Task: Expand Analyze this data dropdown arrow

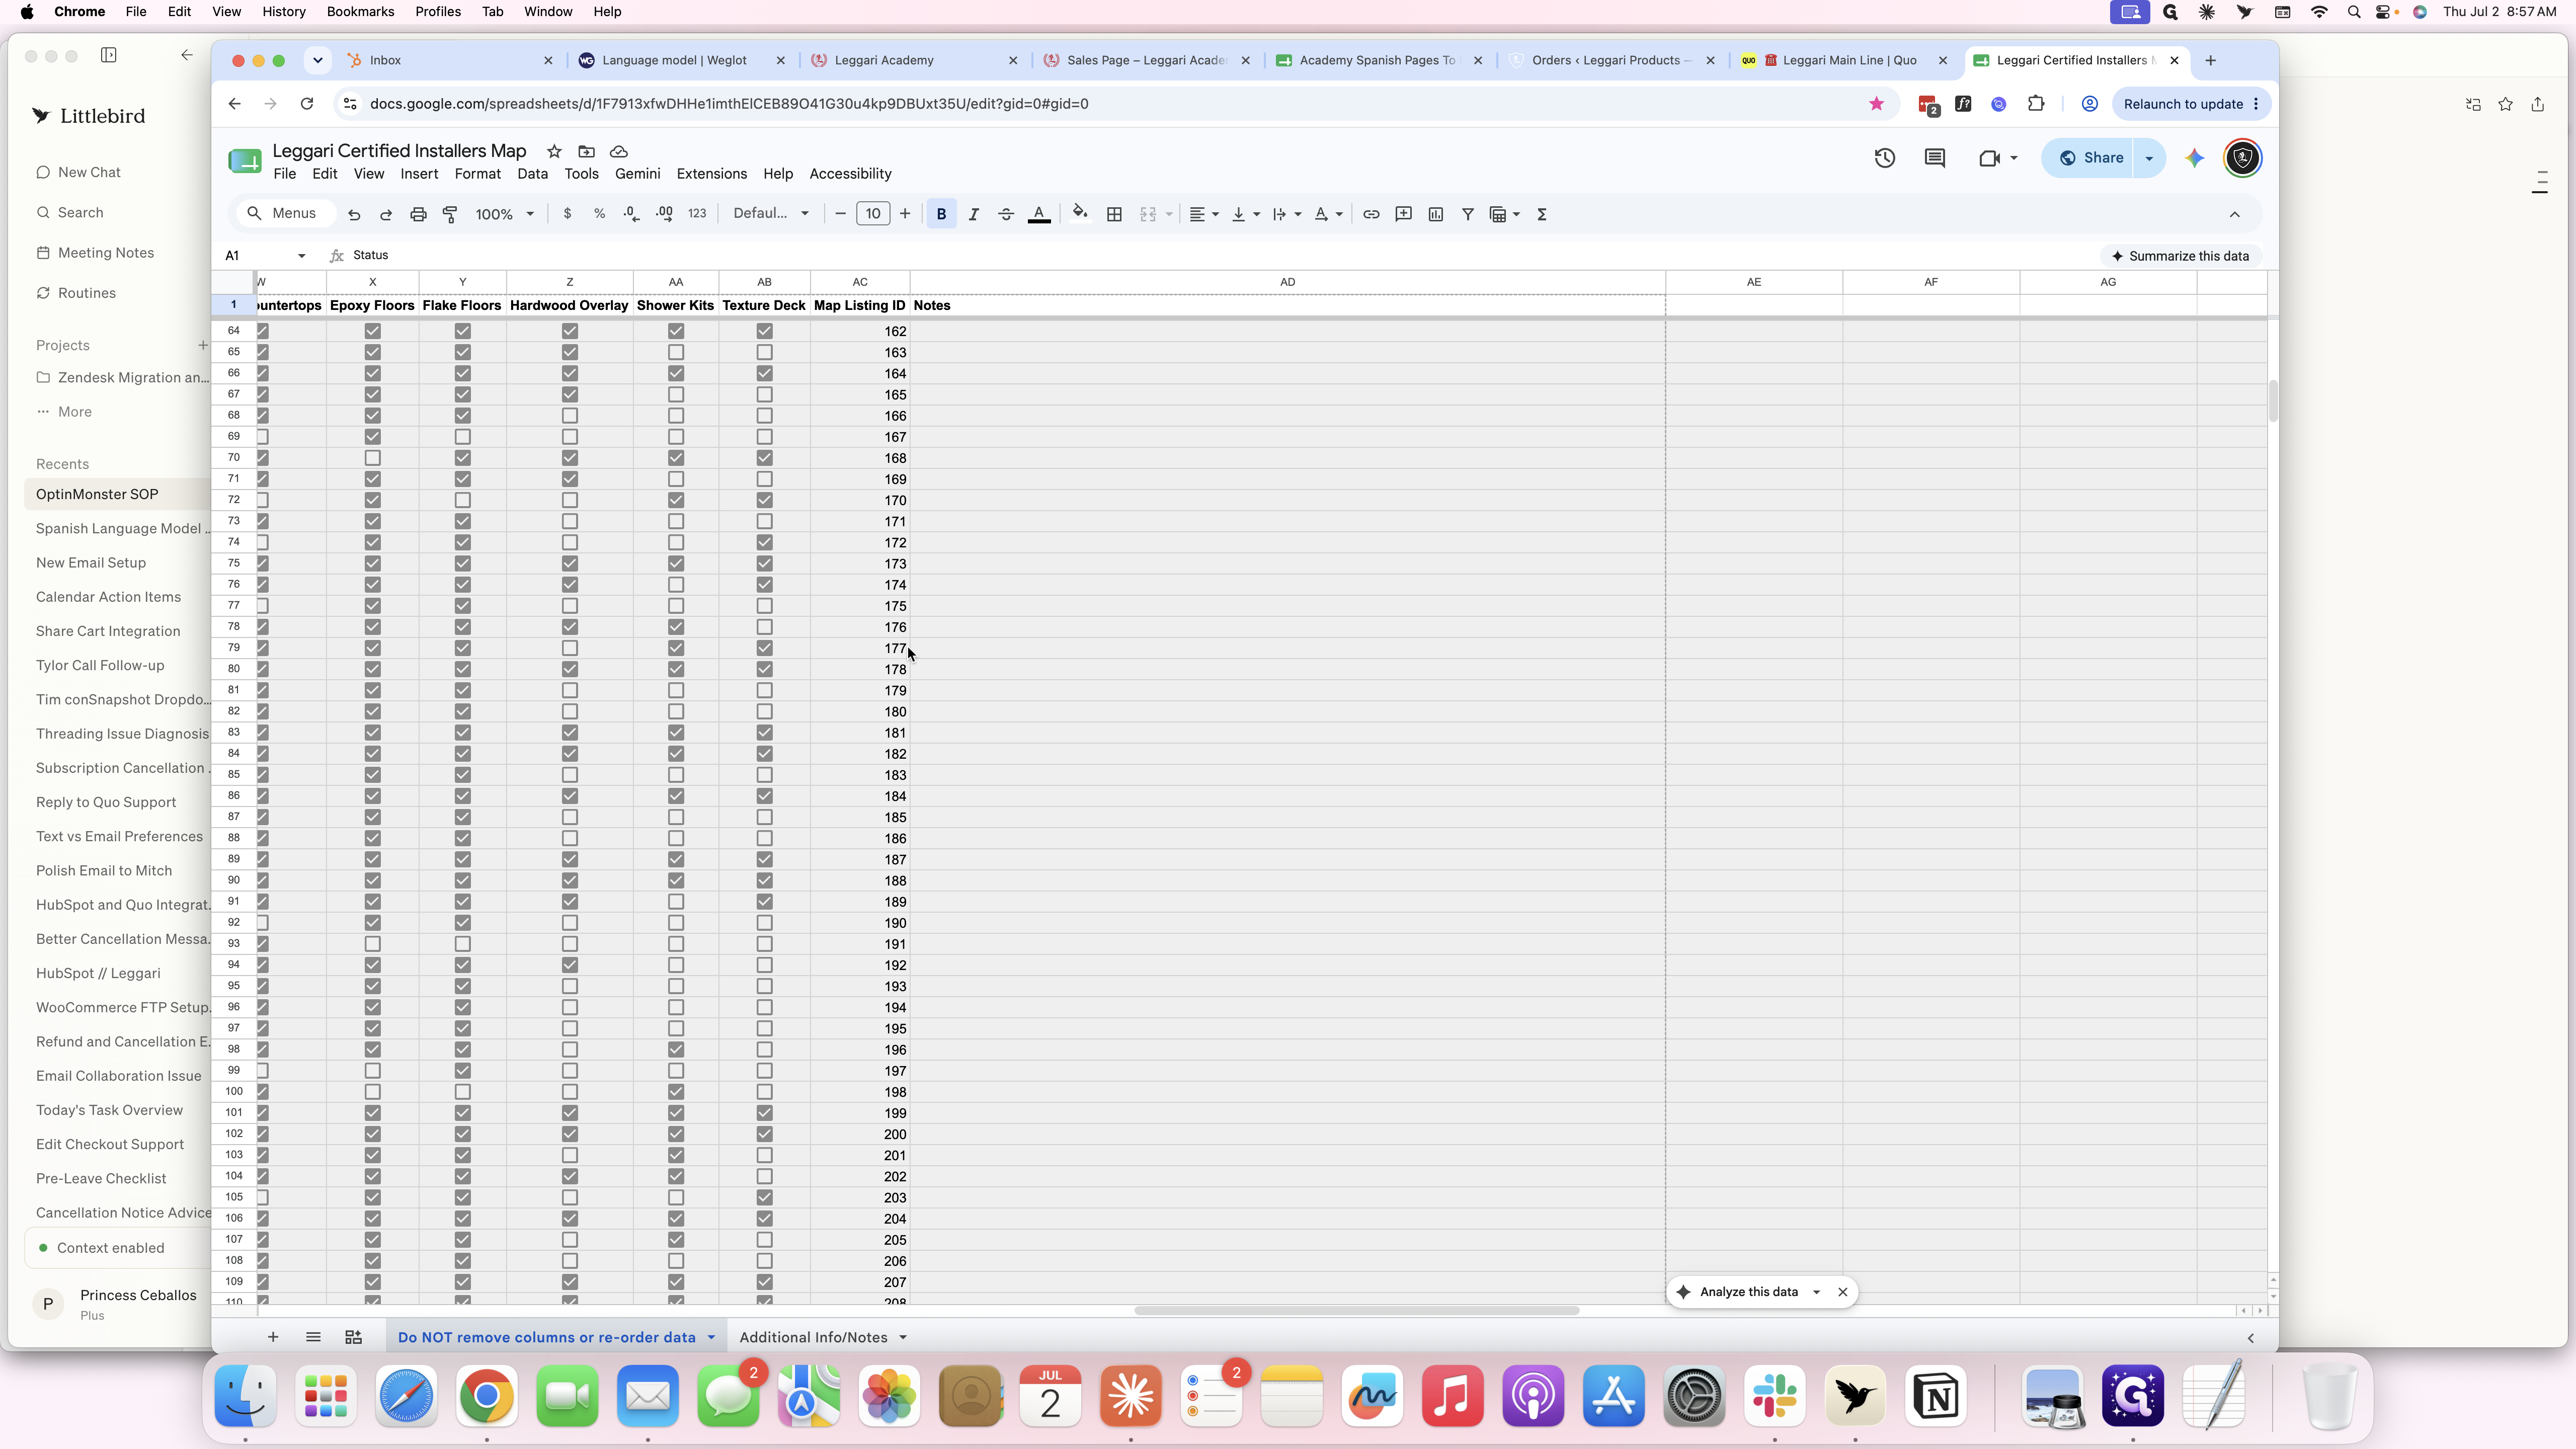Action: (x=1817, y=1292)
